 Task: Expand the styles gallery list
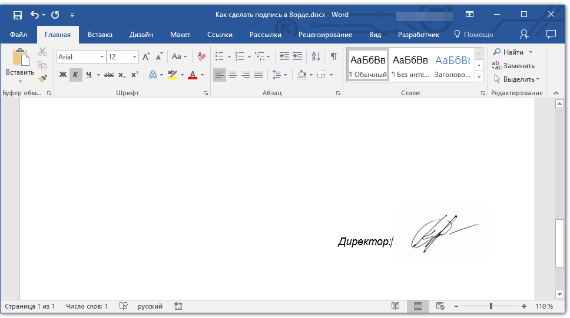[x=479, y=77]
